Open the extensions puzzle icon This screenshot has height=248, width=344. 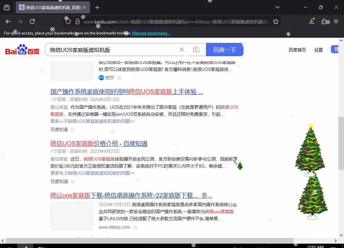tap(325, 21)
